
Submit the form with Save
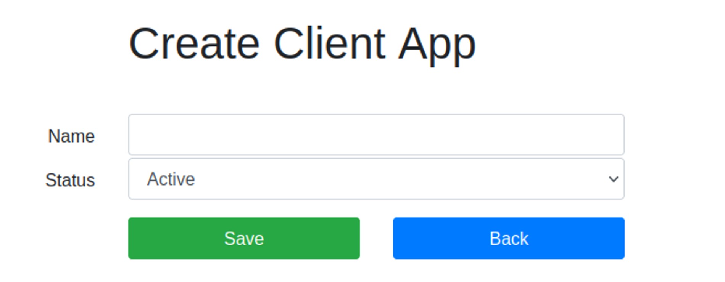(244, 238)
